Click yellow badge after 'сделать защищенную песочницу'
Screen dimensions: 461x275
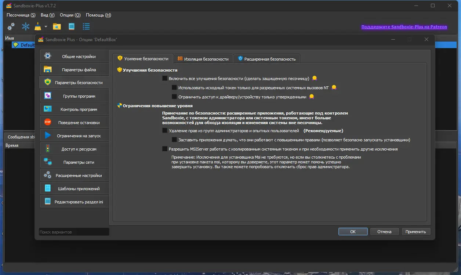coord(314,78)
